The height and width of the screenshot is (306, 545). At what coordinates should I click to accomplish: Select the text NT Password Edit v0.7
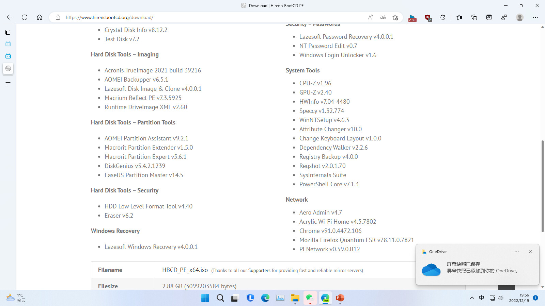pos(328,46)
